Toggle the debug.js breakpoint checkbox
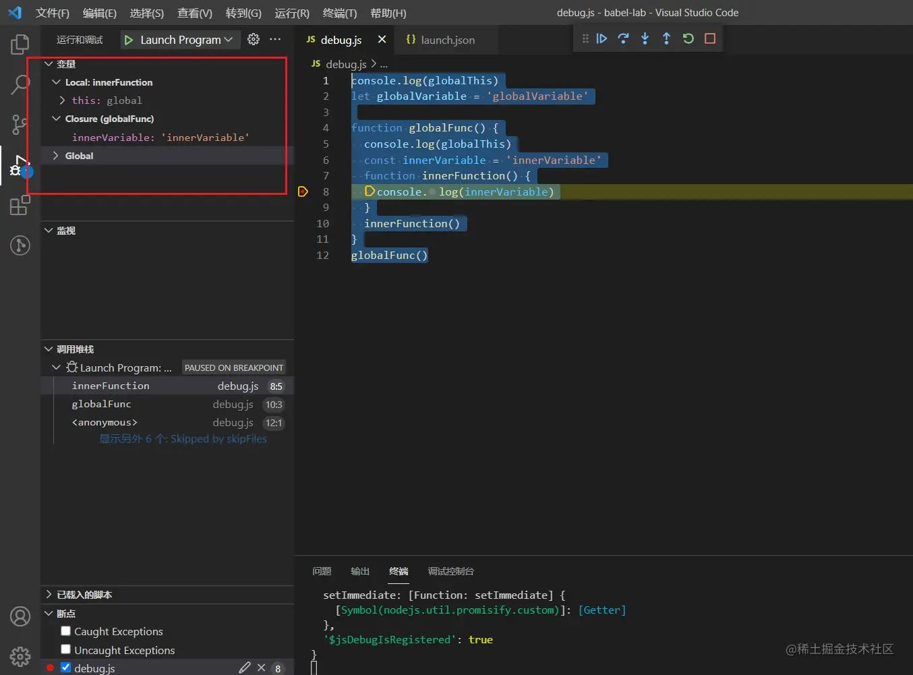The image size is (913, 675). pos(65,668)
